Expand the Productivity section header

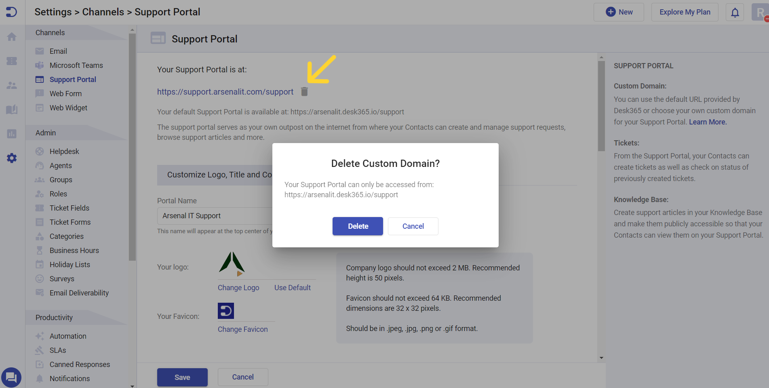(54, 317)
